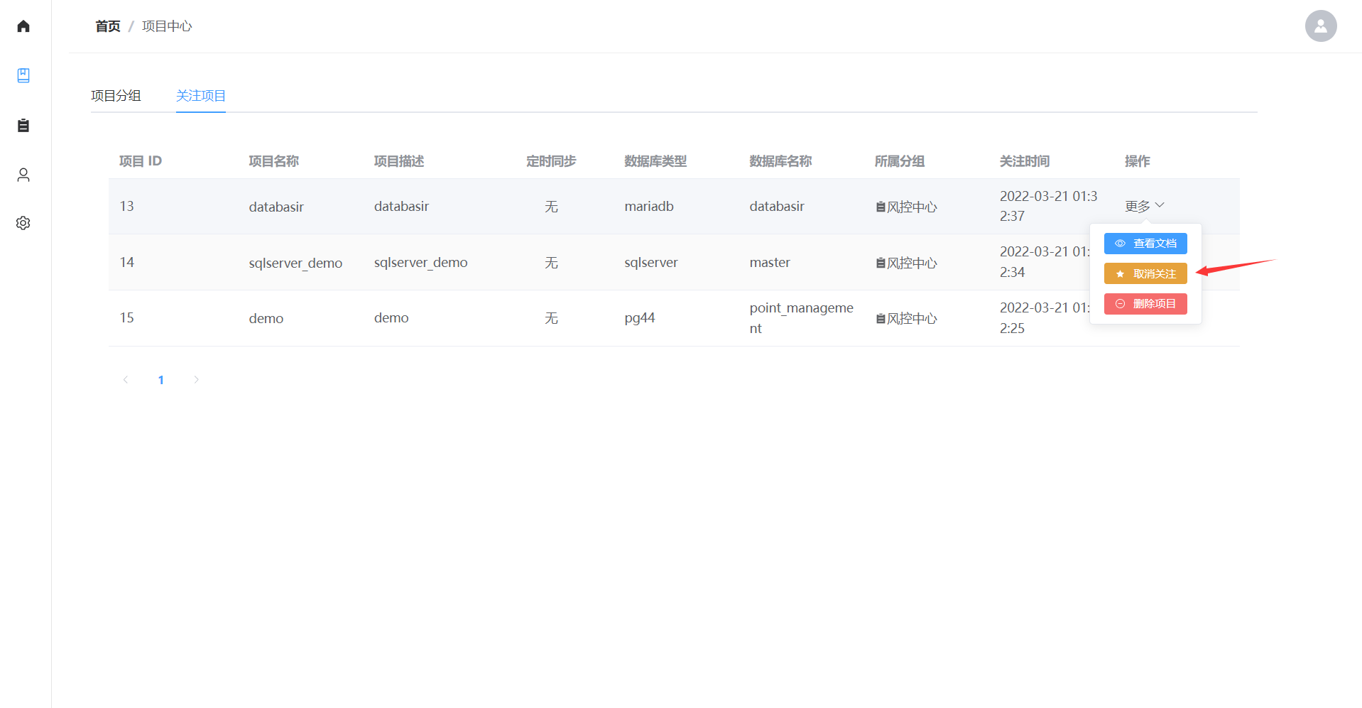Expand the 更多 dropdown for project 13
Image resolution: width=1362 pixels, height=708 pixels.
[x=1144, y=206]
